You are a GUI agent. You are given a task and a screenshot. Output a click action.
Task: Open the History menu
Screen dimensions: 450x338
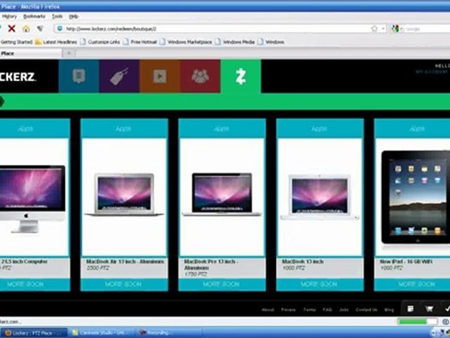click(9, 16)
